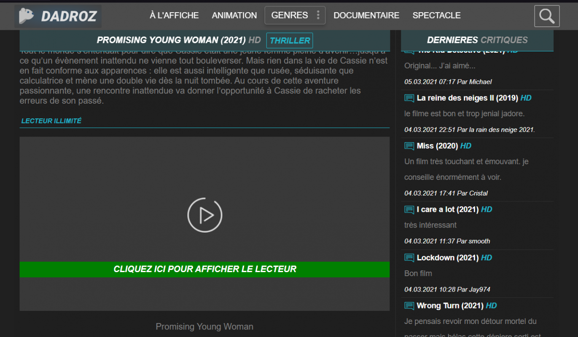Click comment icon beside I care a lot
The height and width of the screenshot is (337, 578).
(x=409, y=209)
